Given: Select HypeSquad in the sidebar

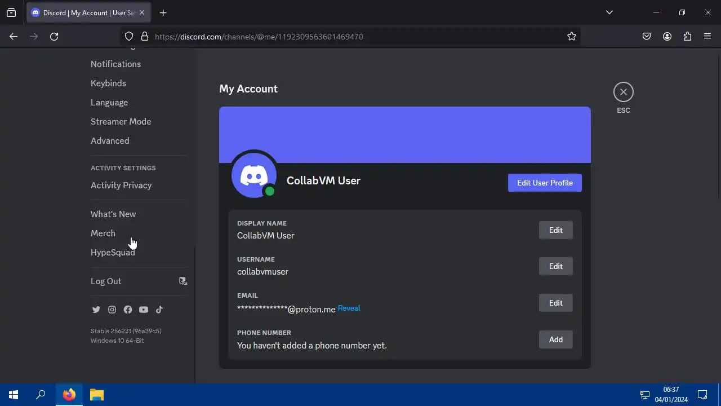Looking at the screenshot, I should coord(113,253).
